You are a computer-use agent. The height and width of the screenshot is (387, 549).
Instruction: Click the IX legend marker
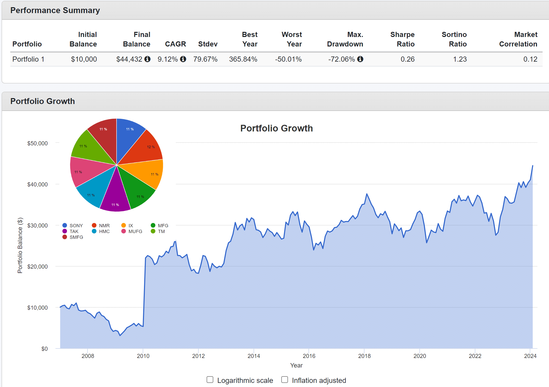[124, 225]
